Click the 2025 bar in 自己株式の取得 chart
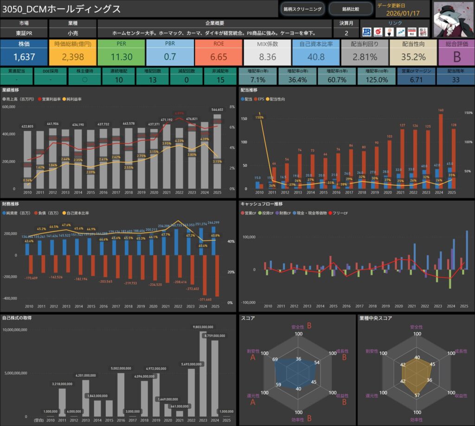This screenshot has height=426, width=475. (x=227, y=415)
